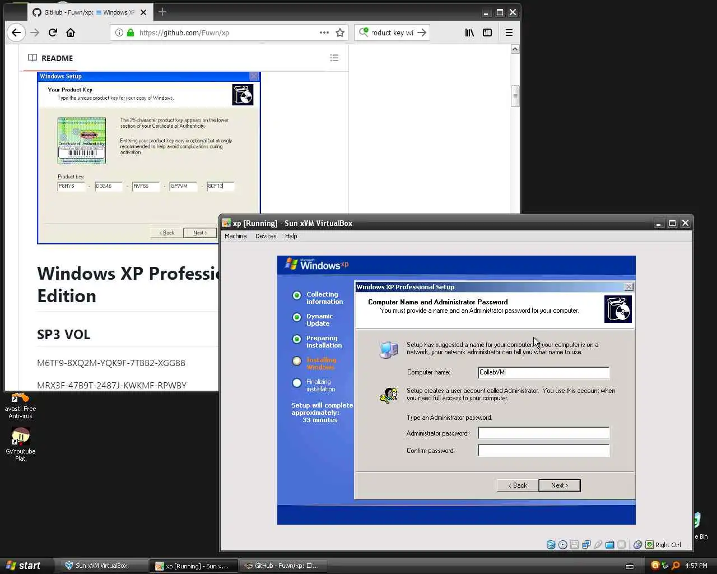Click the Administrator password field
Image resolution: width=717 pixels, height=574 pixels.
(543, 433)
